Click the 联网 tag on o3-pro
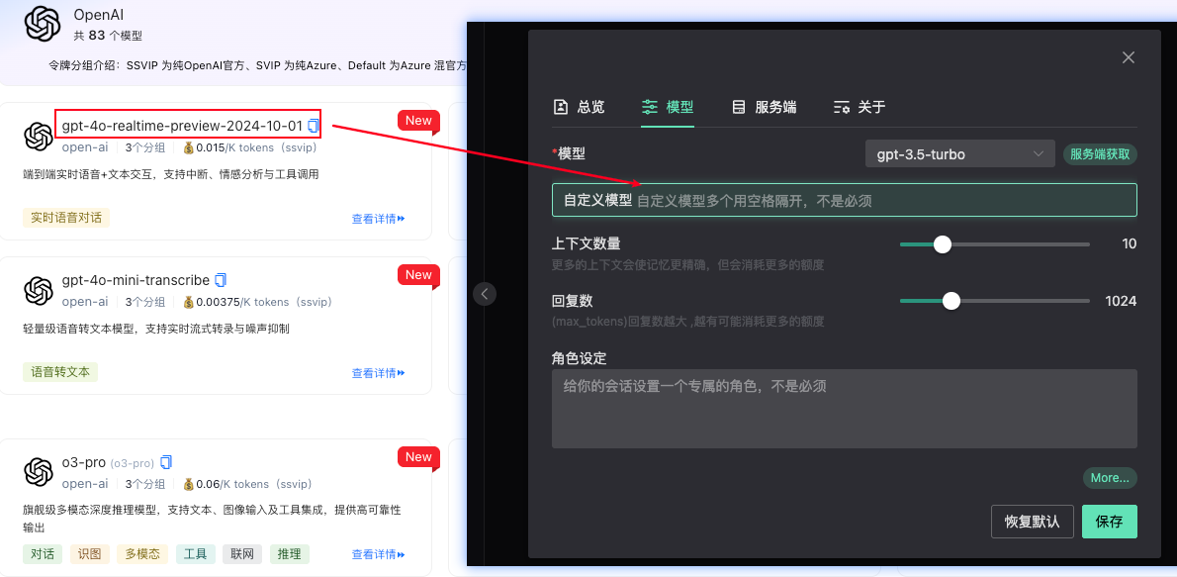 click(x=242, y=554)
